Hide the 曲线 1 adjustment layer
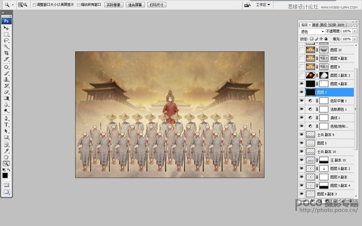 [x=302, y=117]
